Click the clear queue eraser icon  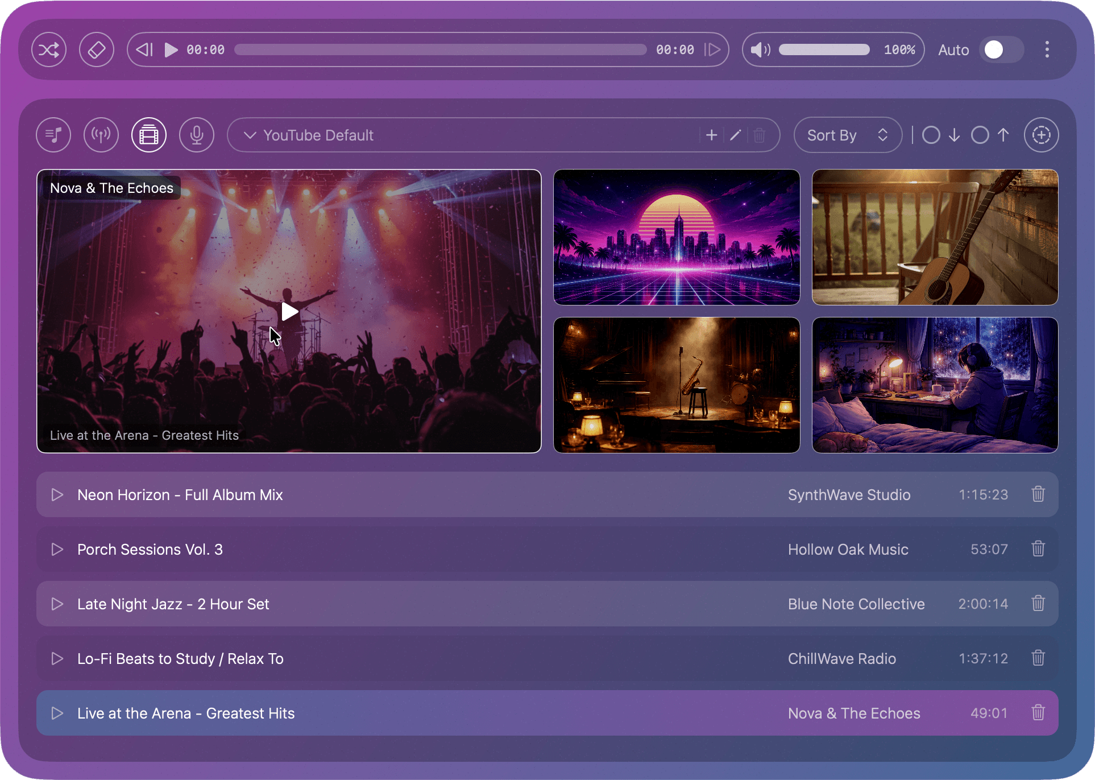pos(97,49)
